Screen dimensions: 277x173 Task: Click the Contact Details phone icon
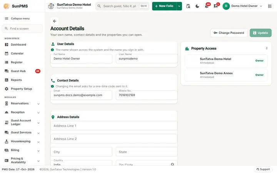pyautogui.click(x=53, y=81)
